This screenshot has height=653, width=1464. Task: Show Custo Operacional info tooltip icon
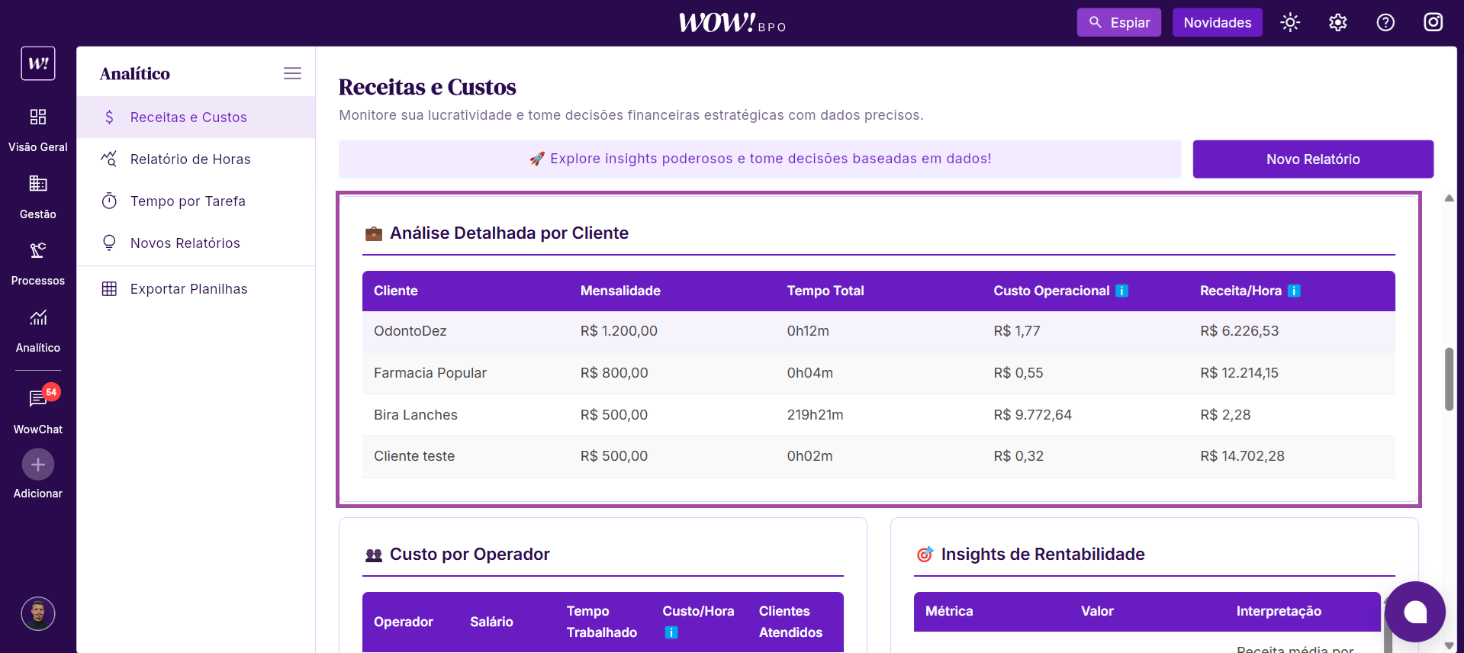point(1121,291)
